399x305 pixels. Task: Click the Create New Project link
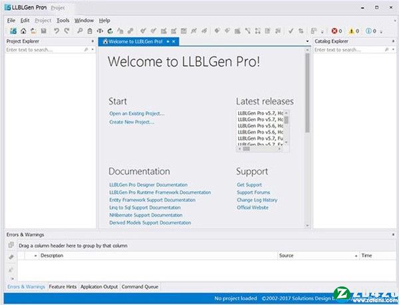pos(132,122)
